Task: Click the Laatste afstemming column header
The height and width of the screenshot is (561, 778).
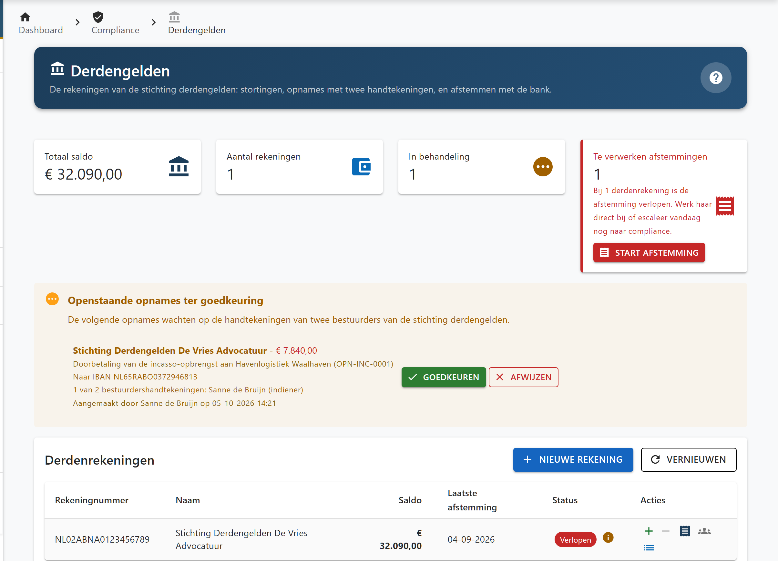Action: [x=472, y=500]
